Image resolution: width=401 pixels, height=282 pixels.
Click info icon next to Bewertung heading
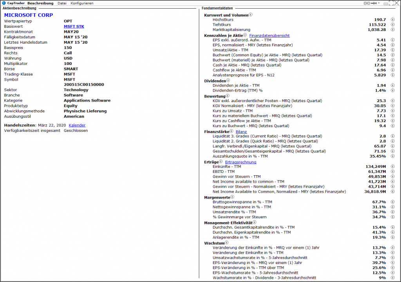228,96
